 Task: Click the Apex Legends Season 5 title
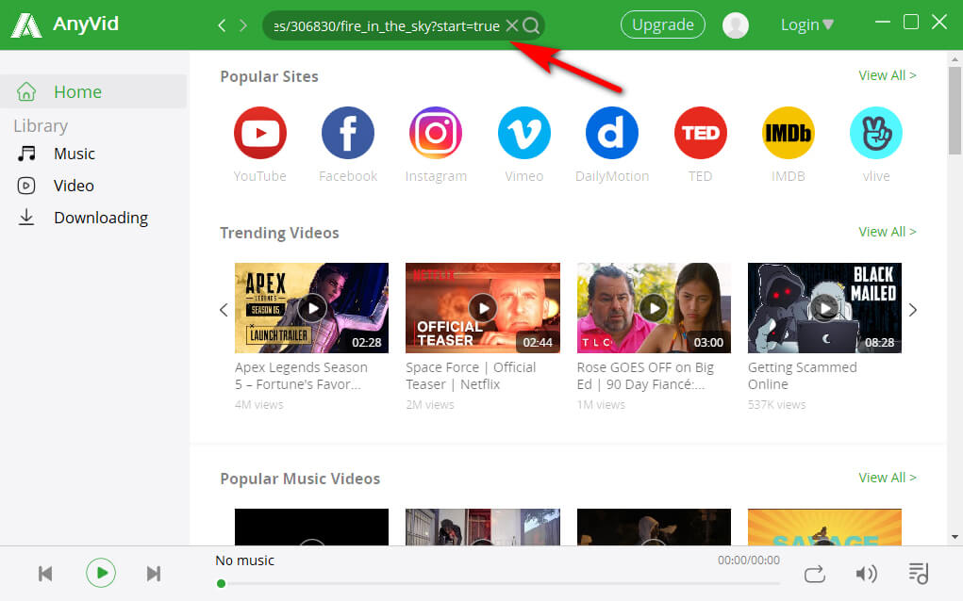[x=301, y=376]
